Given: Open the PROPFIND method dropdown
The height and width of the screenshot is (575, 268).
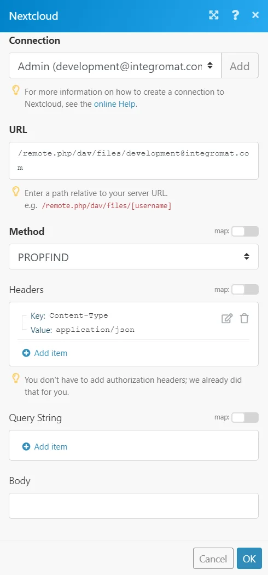Looking at the screenshot, I should [x=133, y=257].
